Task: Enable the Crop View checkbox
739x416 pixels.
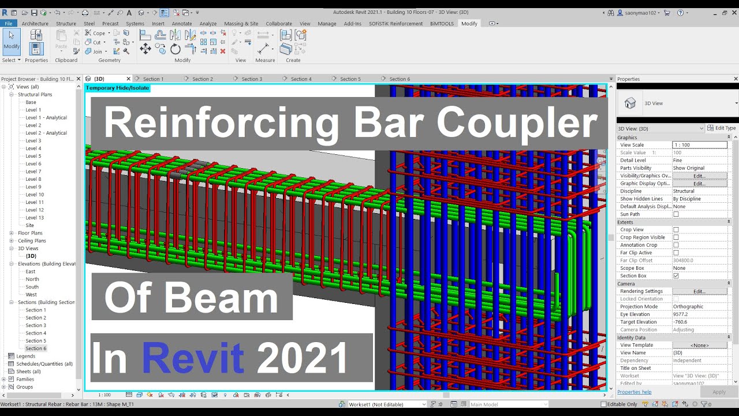Action: 676,230
